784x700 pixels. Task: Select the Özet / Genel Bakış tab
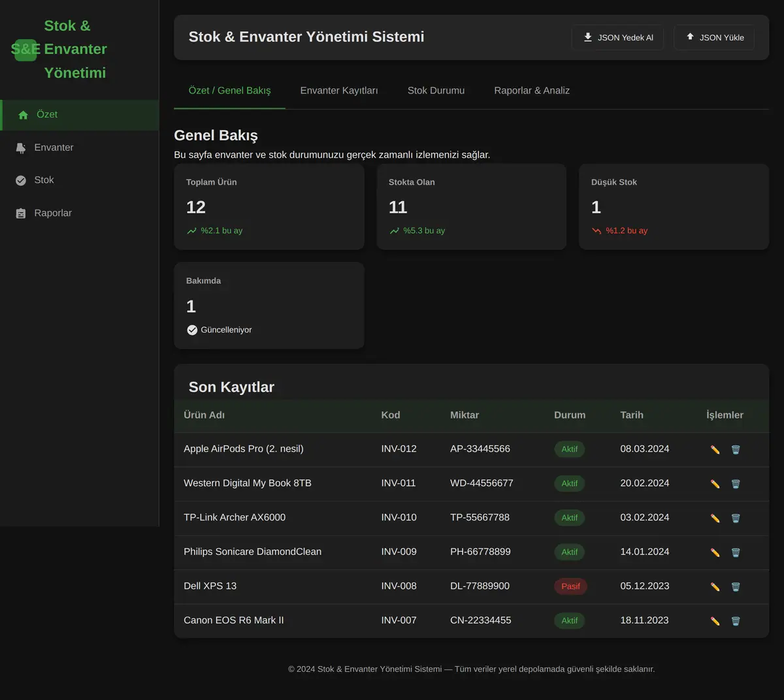pos(229,91)
